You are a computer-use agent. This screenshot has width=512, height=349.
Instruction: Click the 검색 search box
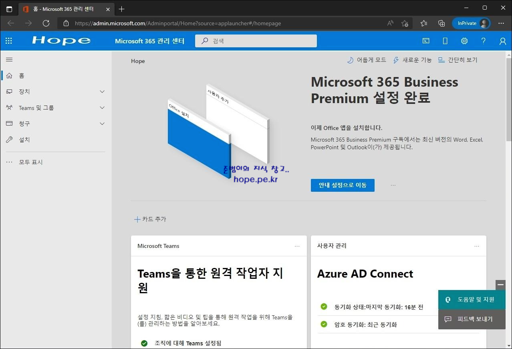tap(256, 41)
